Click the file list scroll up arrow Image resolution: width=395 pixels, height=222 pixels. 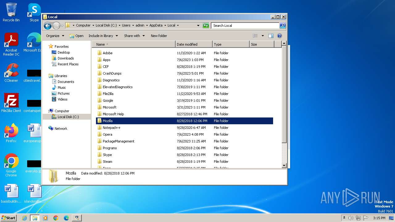click(x=284, y=44)
